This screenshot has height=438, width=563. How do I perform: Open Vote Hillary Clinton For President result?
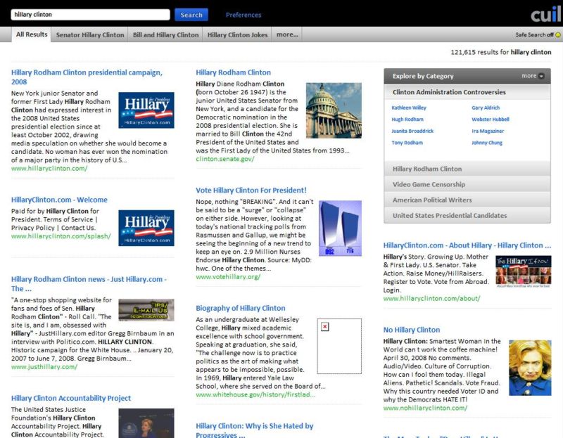251,190
